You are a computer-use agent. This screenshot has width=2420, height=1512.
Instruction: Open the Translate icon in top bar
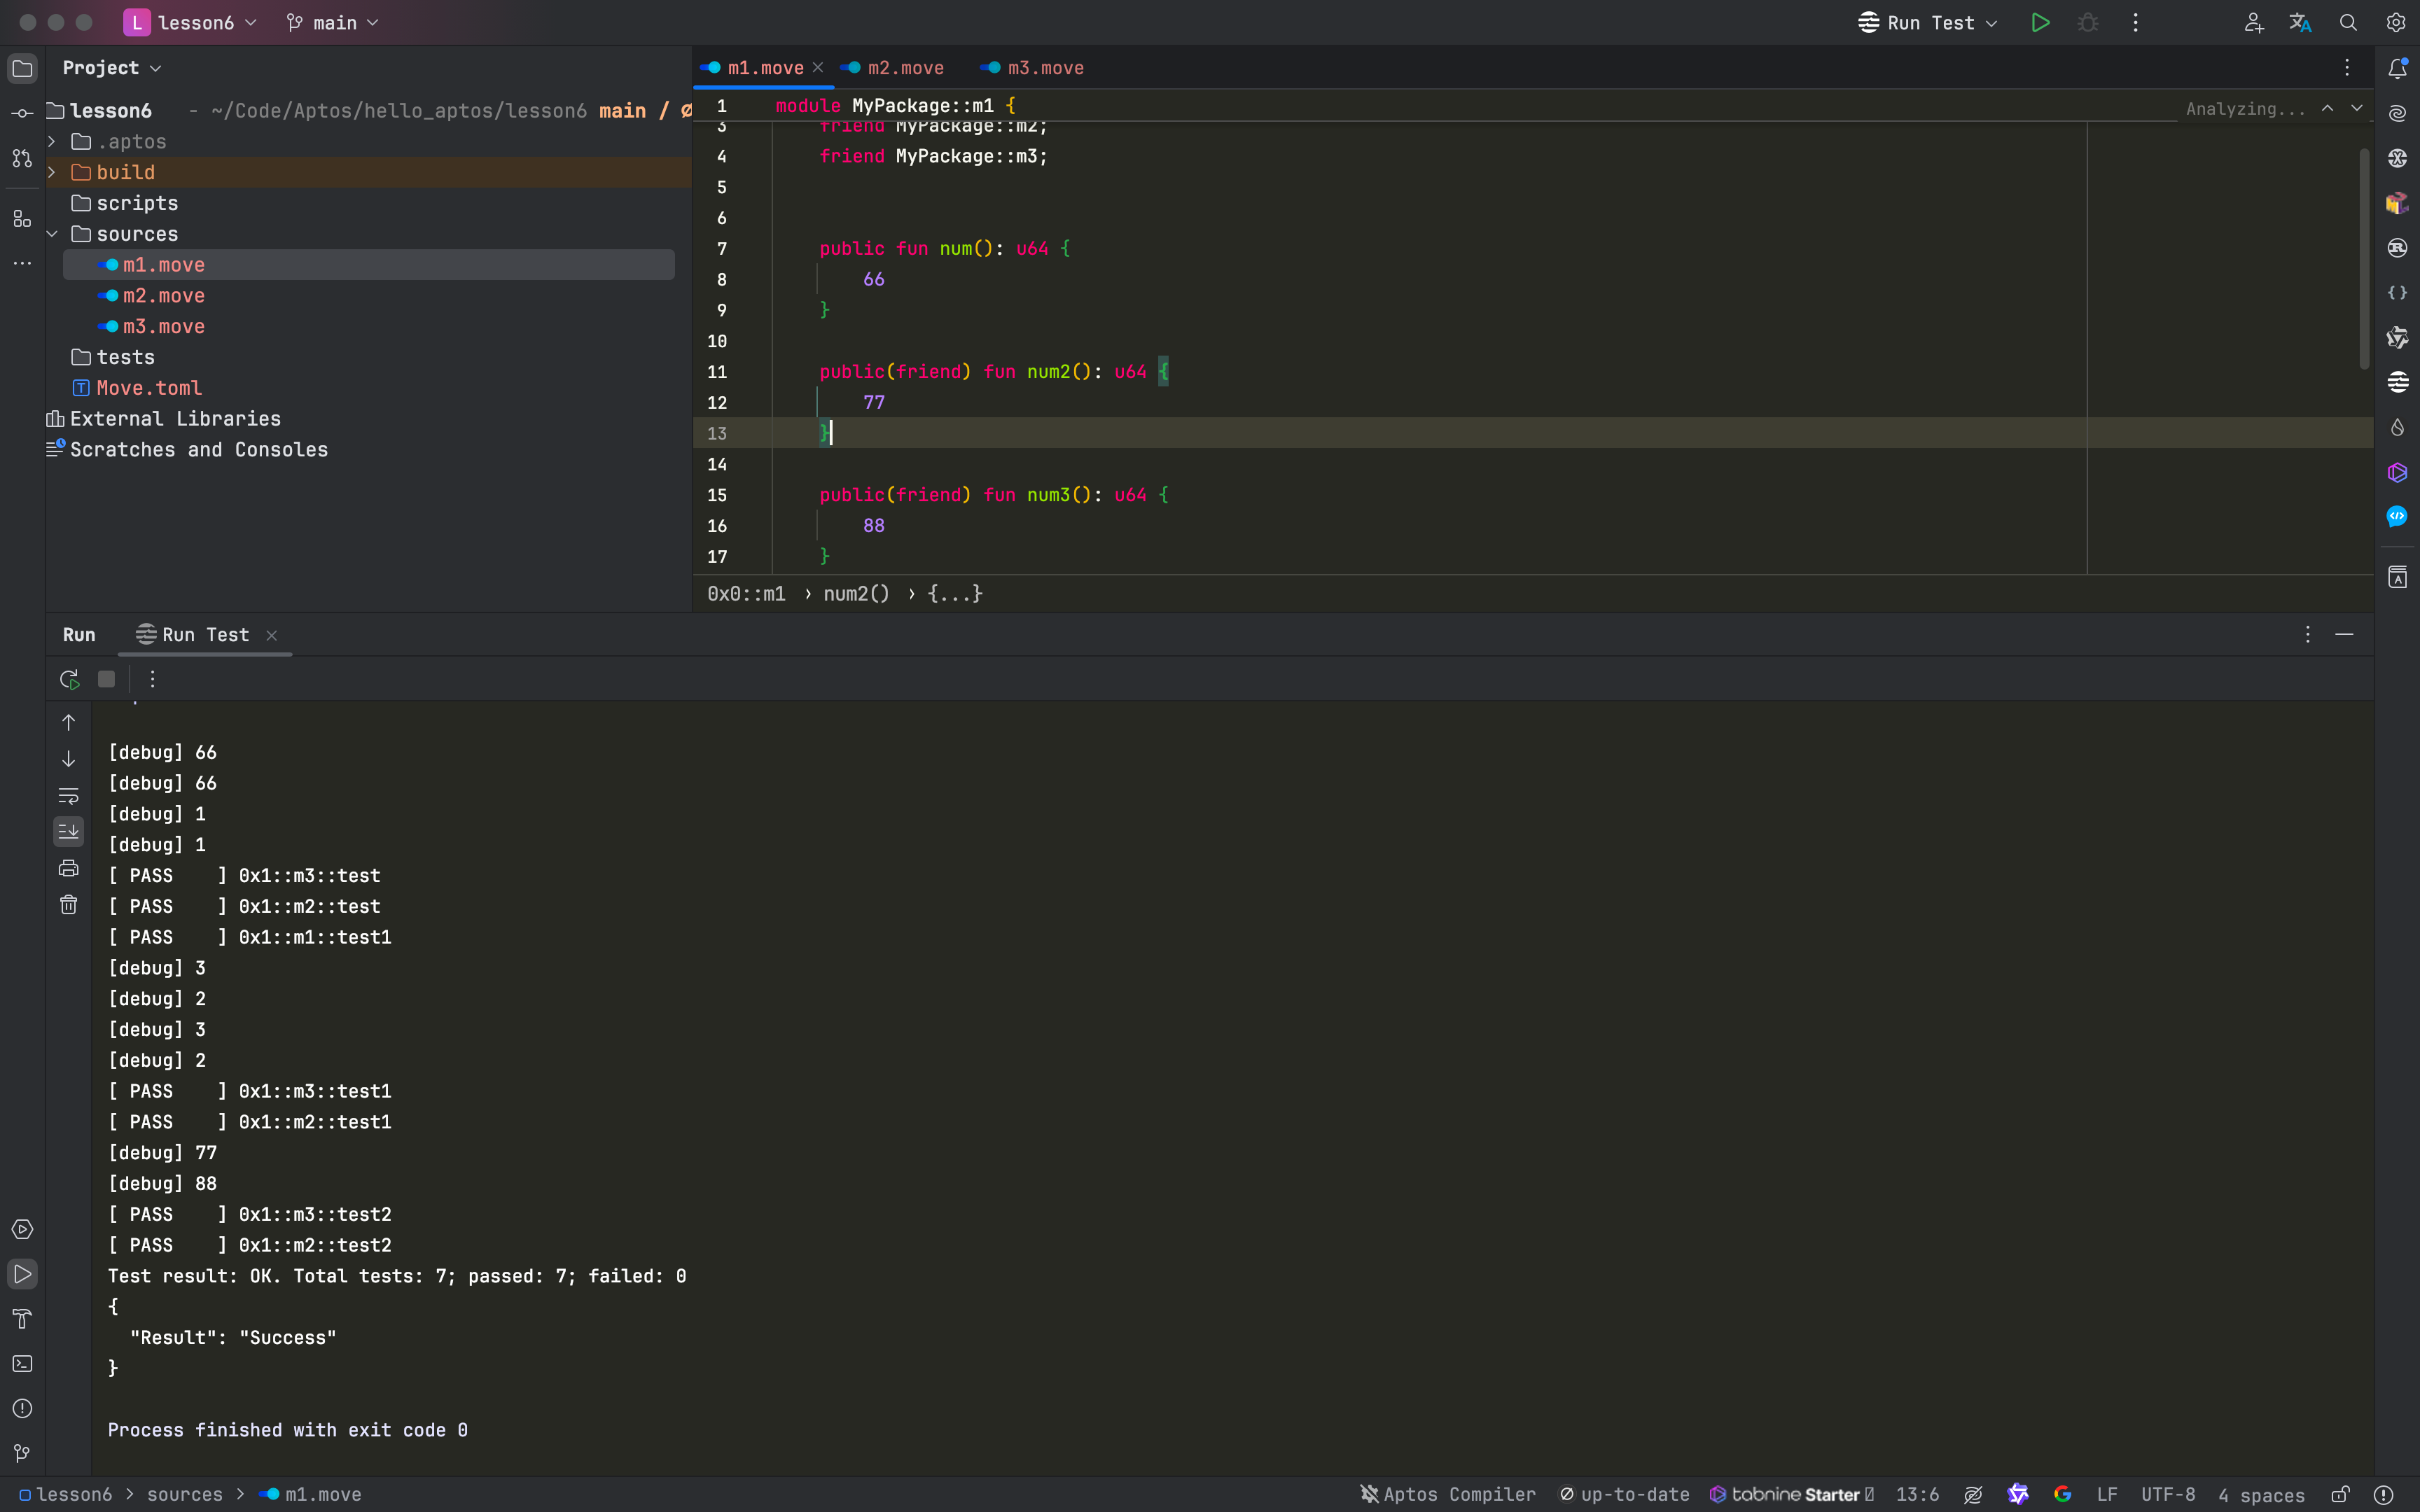[x=2300, y=22]
